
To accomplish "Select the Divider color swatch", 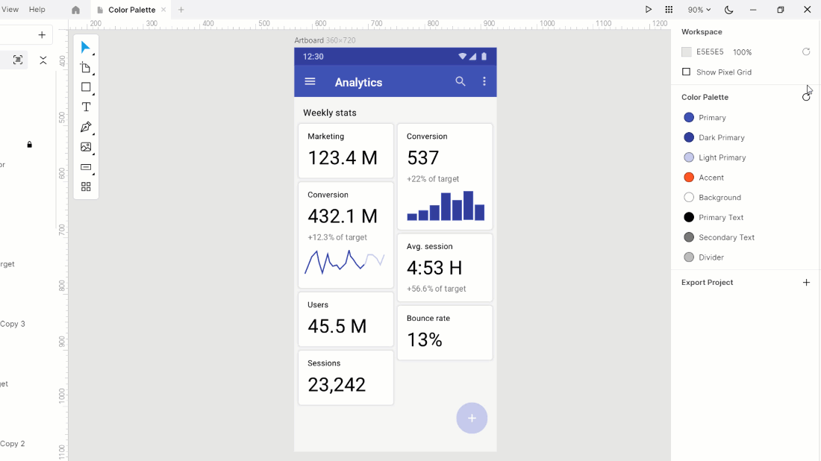I will tap(689, 257).
